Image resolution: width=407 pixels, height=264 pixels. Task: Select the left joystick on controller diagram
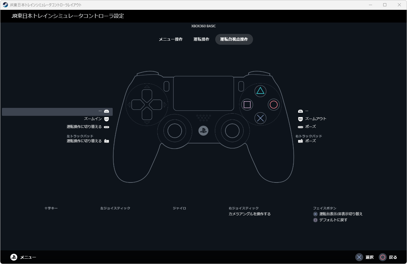tap(174, 130)
